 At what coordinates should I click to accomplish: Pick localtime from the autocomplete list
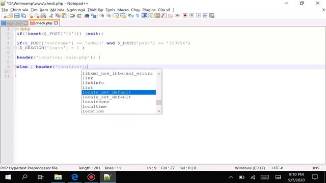[119, 106]
